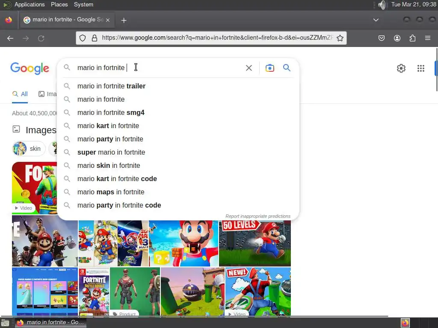Open the Applications menu
Screen dimensions: 438x328
pyautogui.click(x=30, y=4)
